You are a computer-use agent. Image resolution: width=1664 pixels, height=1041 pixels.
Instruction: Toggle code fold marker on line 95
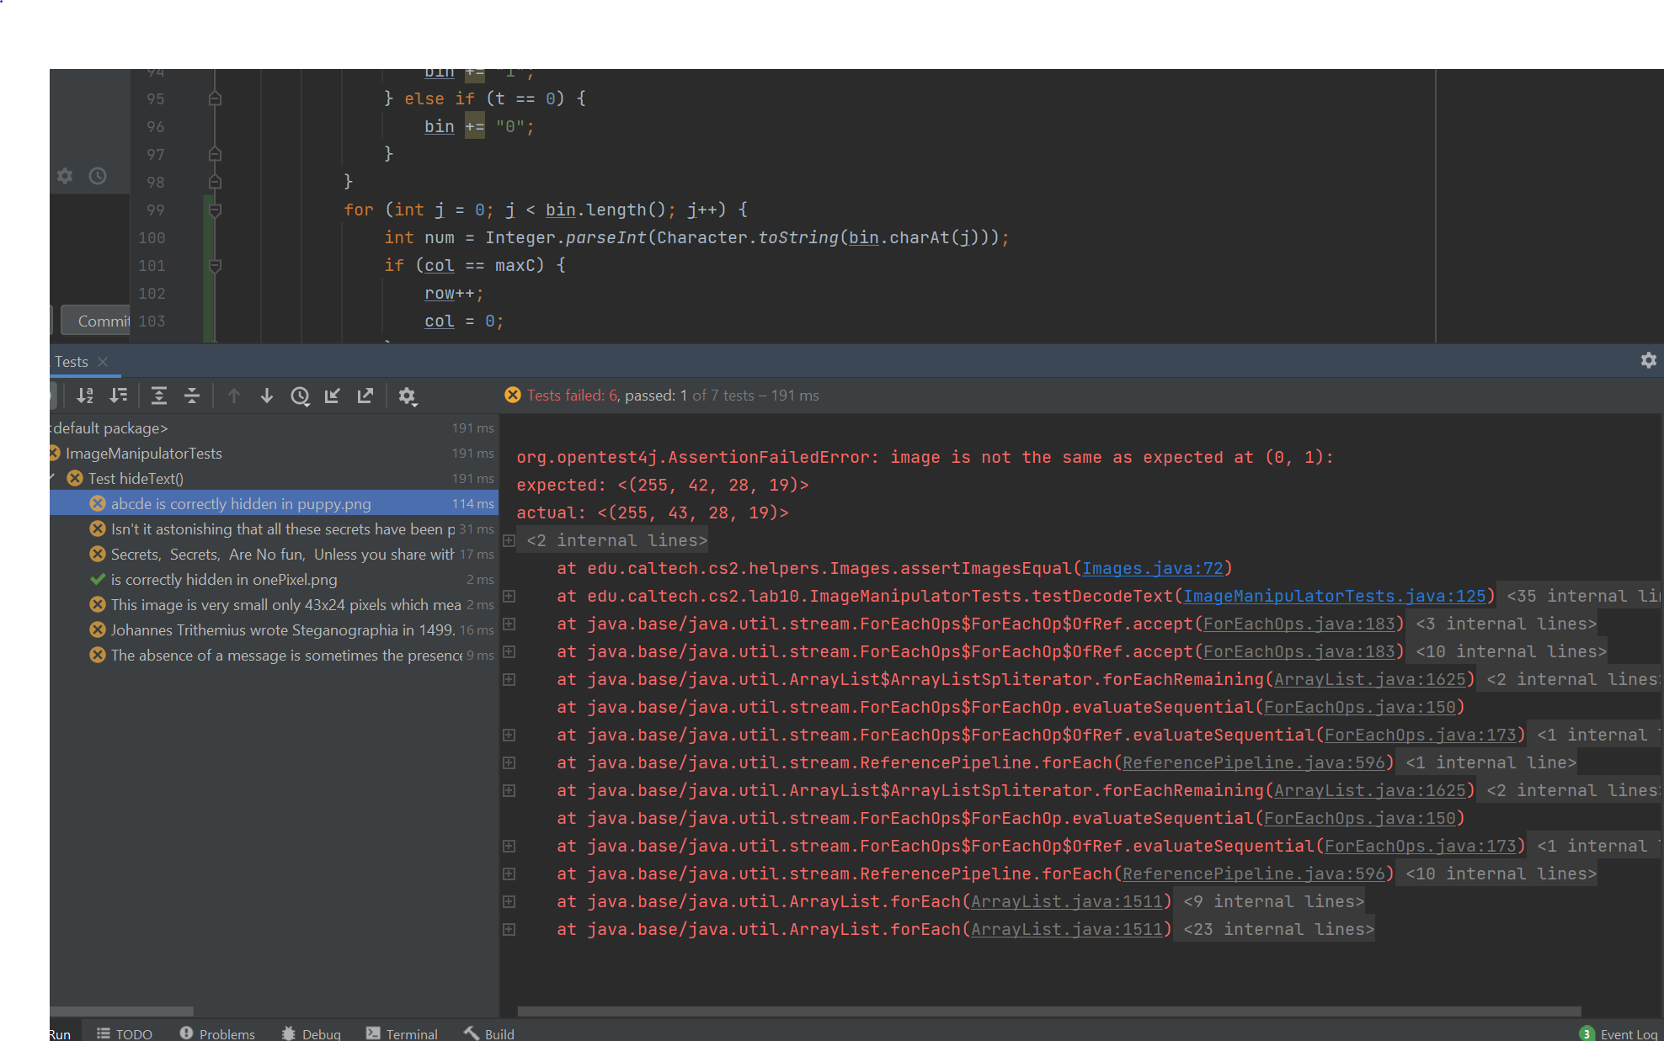tap(215, 98)
